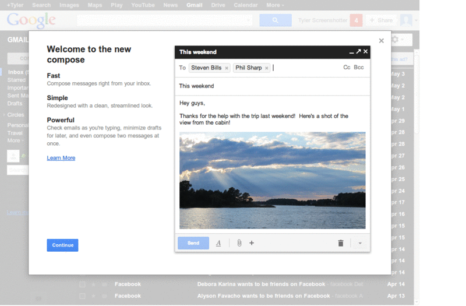Close the This weekend compose window
Screen dimensions: 466x306
click(x=366, y=51)
